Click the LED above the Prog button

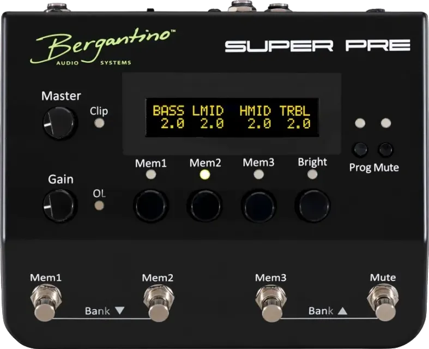click(x=360, y=123)
